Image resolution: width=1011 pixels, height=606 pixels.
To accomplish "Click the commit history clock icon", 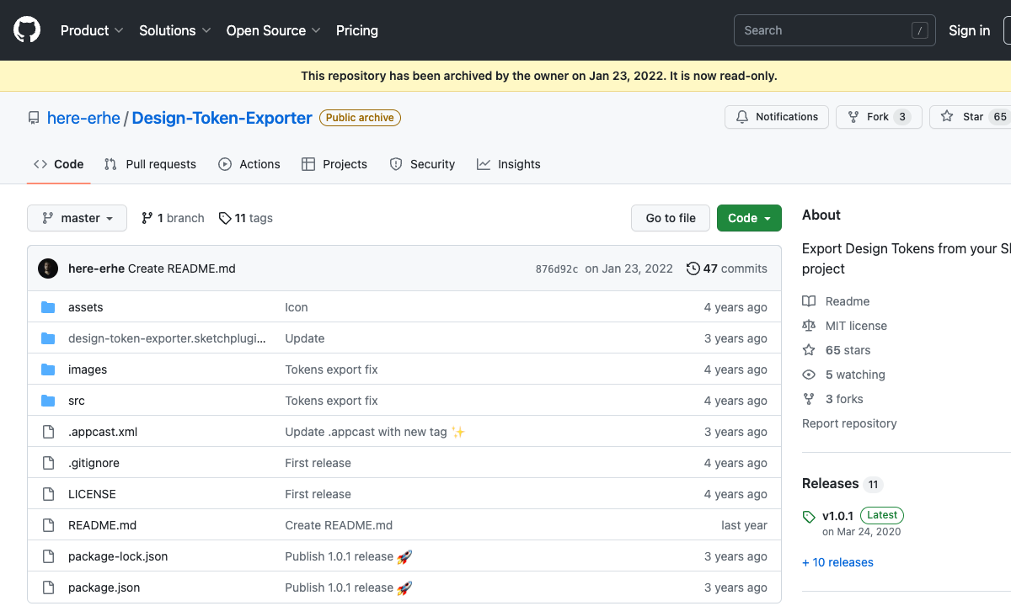I will tap(694, 268).
